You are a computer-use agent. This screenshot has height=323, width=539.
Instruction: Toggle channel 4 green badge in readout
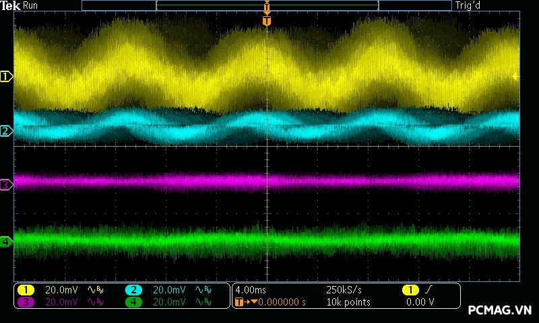coord(134,302)
